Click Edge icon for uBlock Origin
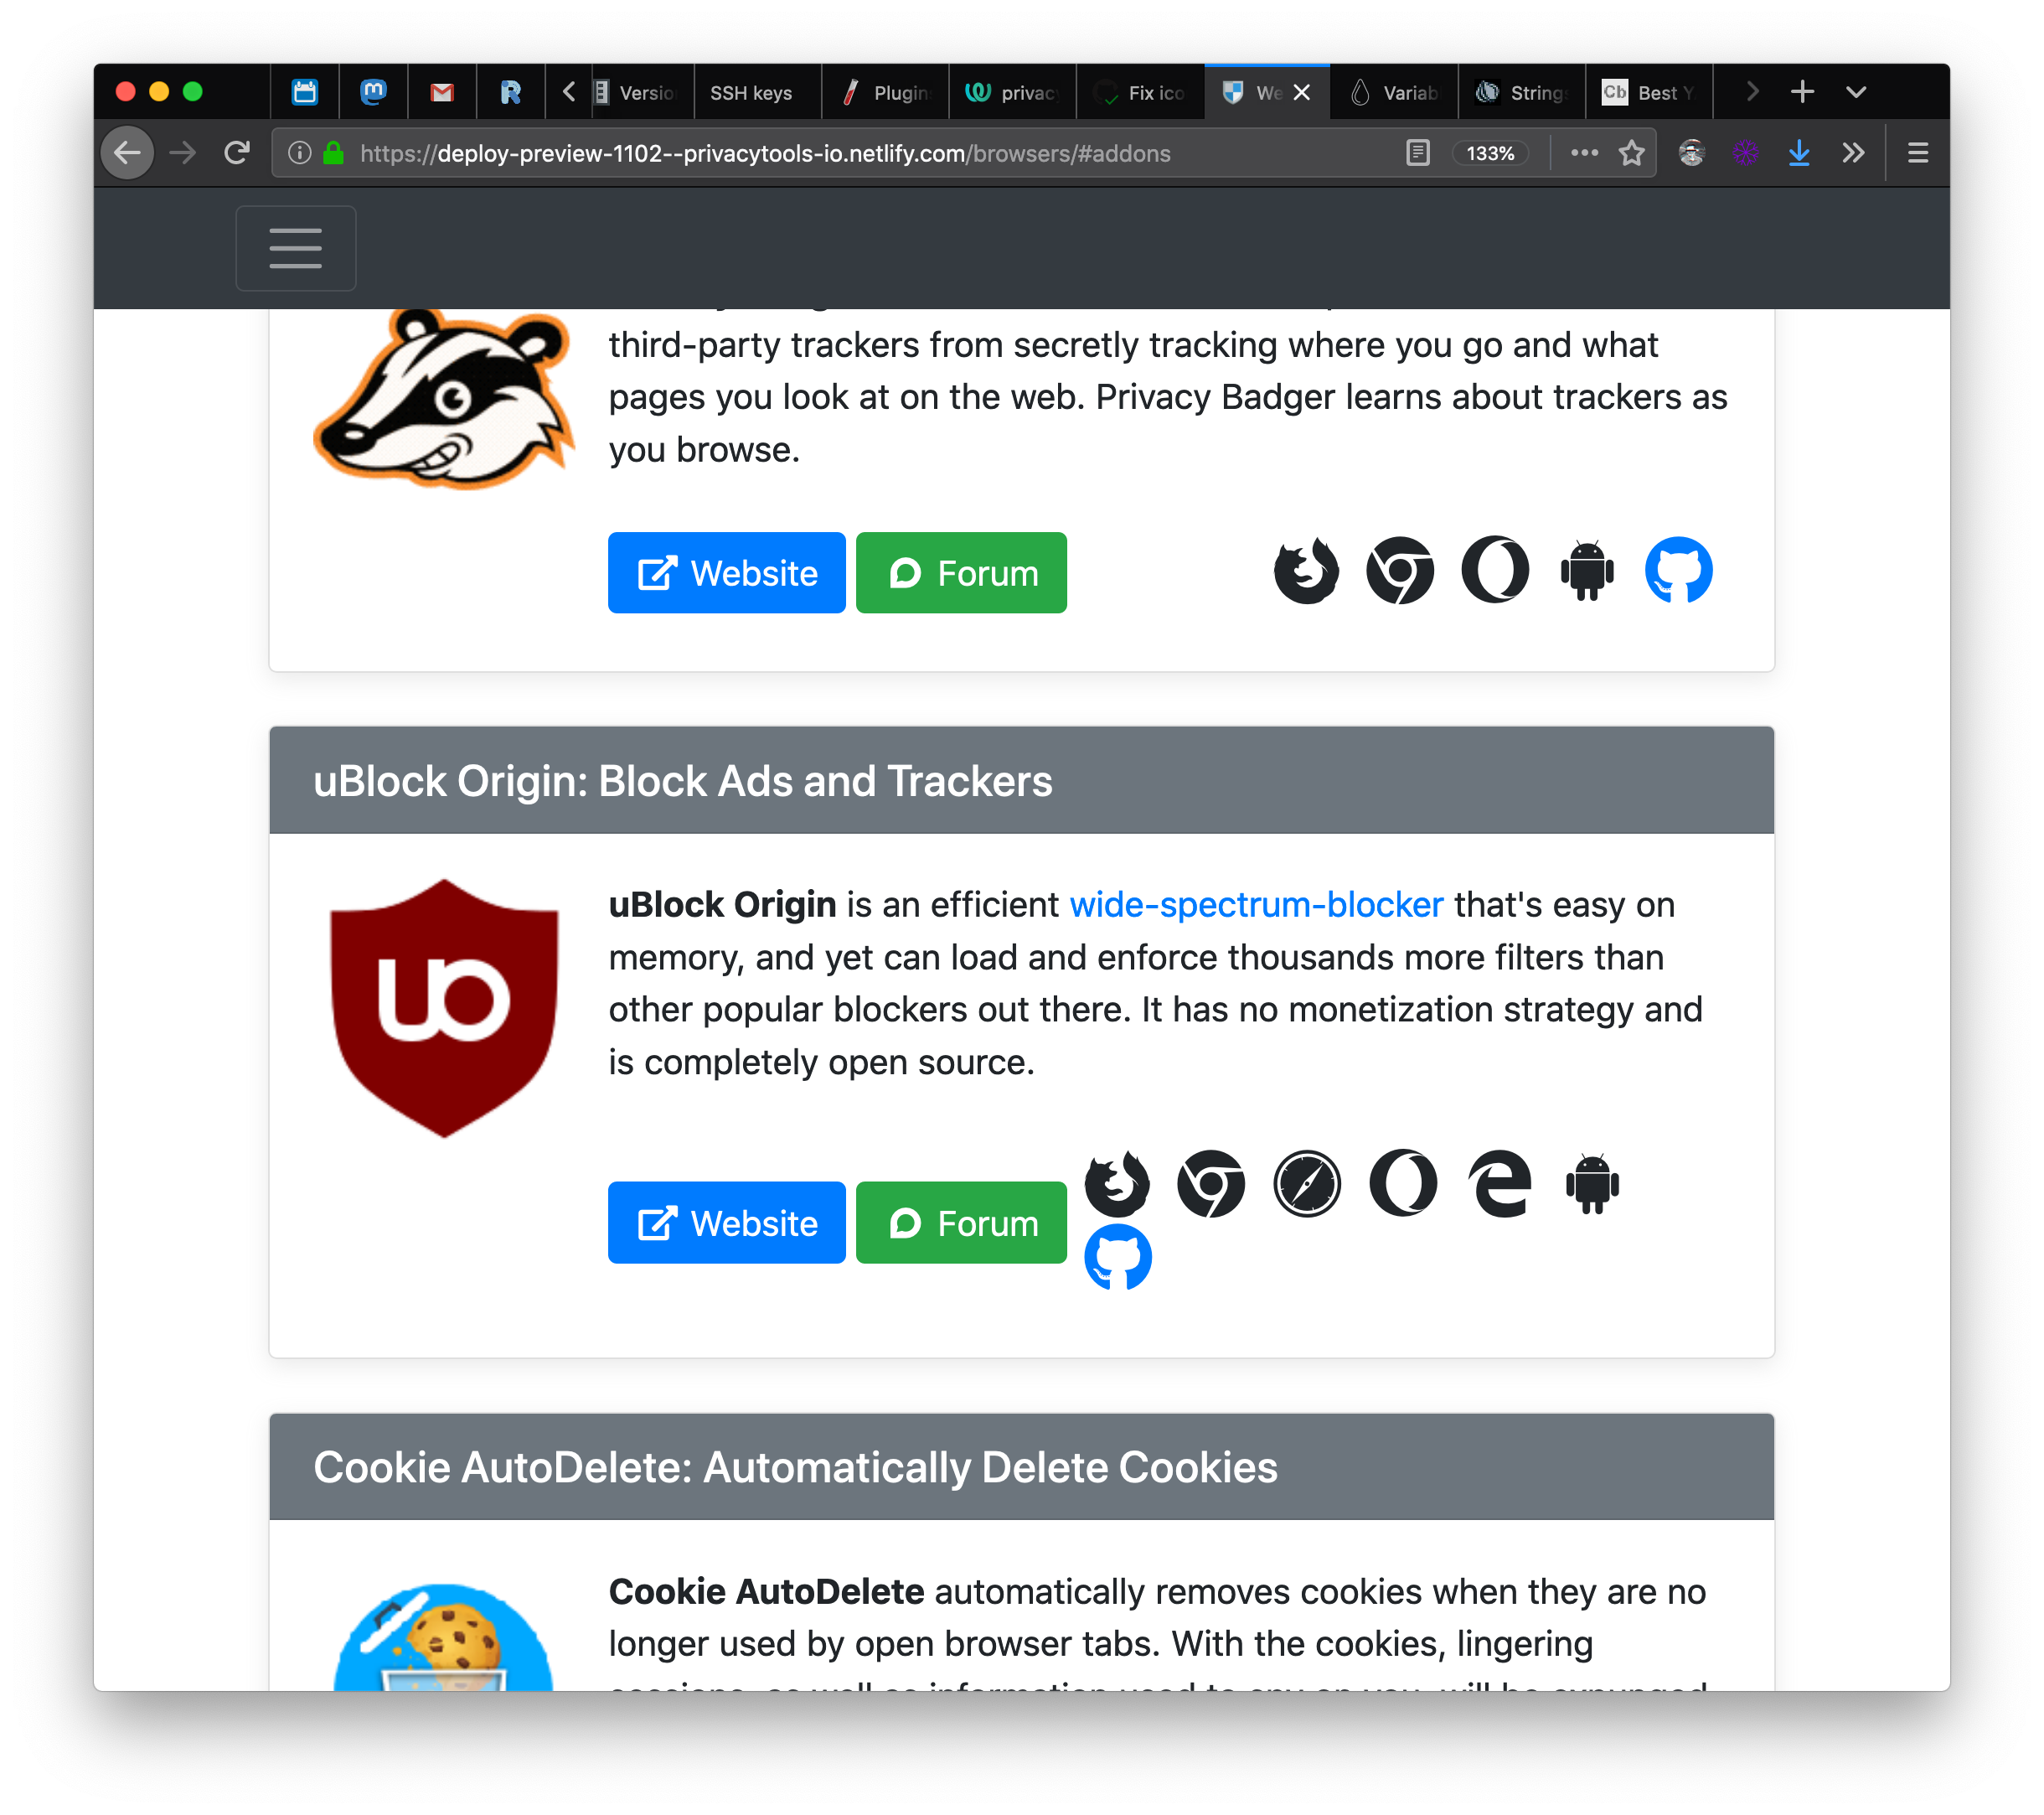The image size is (2044, 1815). pyautogui.click(x=1499, y=1185)
